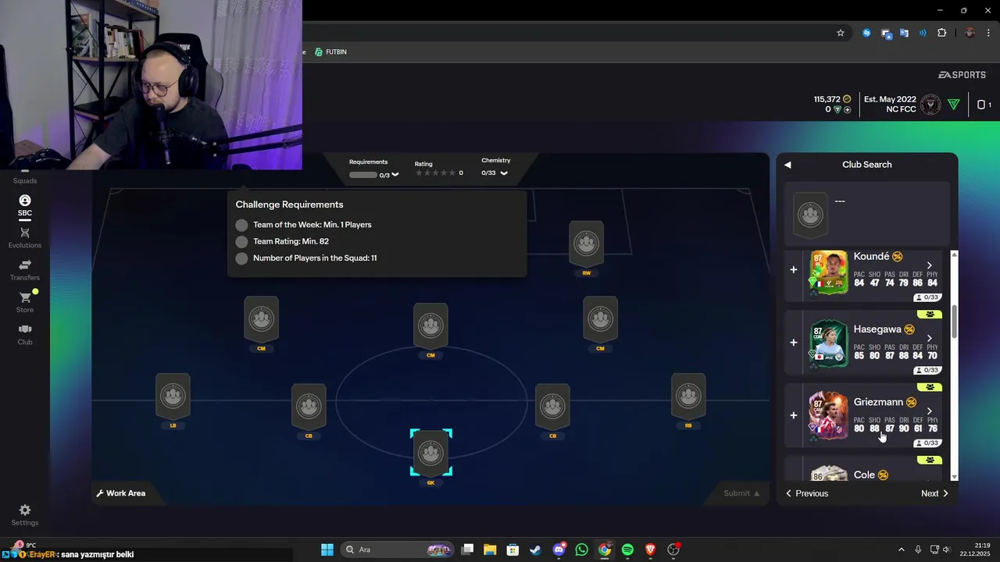Go to Previous results page
This screenshot has width=1000, height=562.
click(807, 493)
